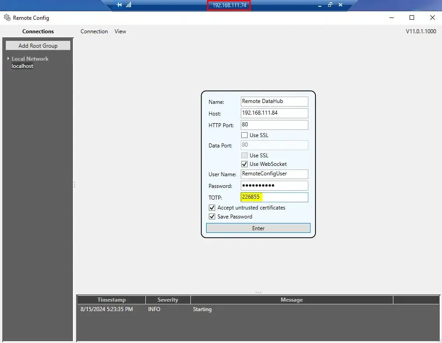Screen dimensions: 442x343
Task: Select the Starting log message row
Action: 202,309
